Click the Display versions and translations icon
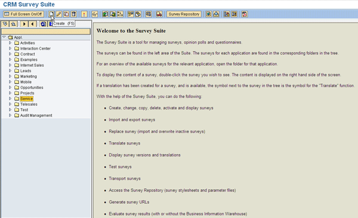The width and height of the screenshot is (358, 218). 138,14
